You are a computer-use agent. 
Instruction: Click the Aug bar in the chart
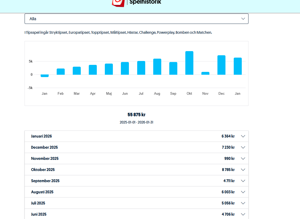pyautogui.click(x=157, y=67)
